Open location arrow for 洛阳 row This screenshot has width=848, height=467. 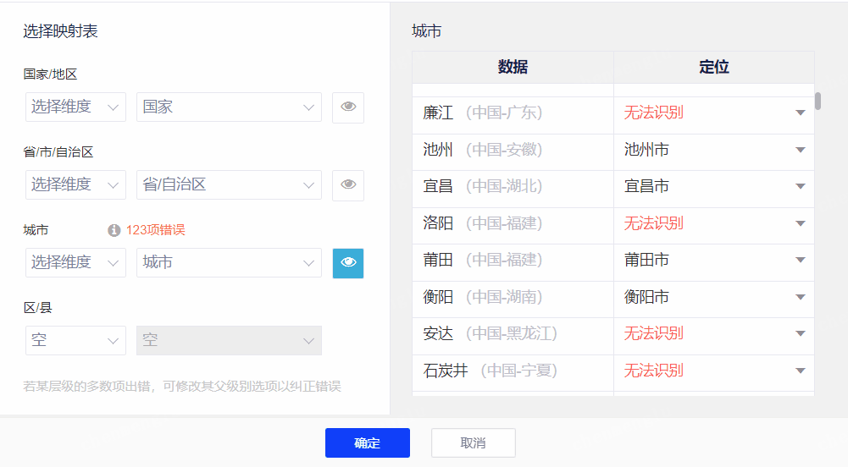point(800,224)
